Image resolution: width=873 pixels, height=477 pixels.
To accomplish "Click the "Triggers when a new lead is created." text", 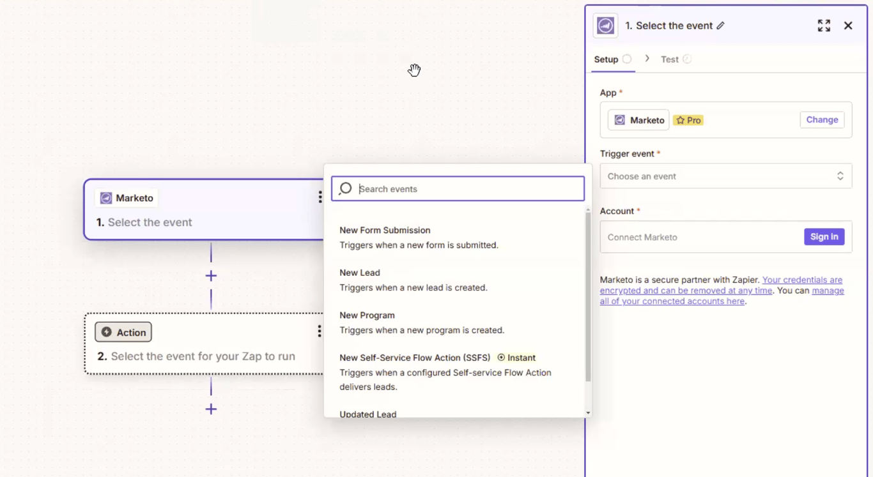I will click(413, 287).
